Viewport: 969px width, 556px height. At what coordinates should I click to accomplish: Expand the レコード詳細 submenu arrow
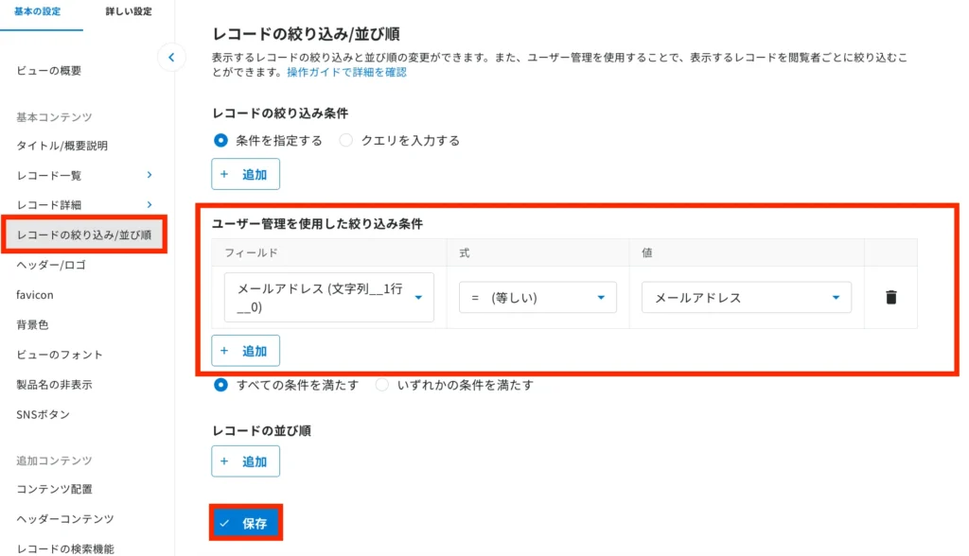coord(150,204)
